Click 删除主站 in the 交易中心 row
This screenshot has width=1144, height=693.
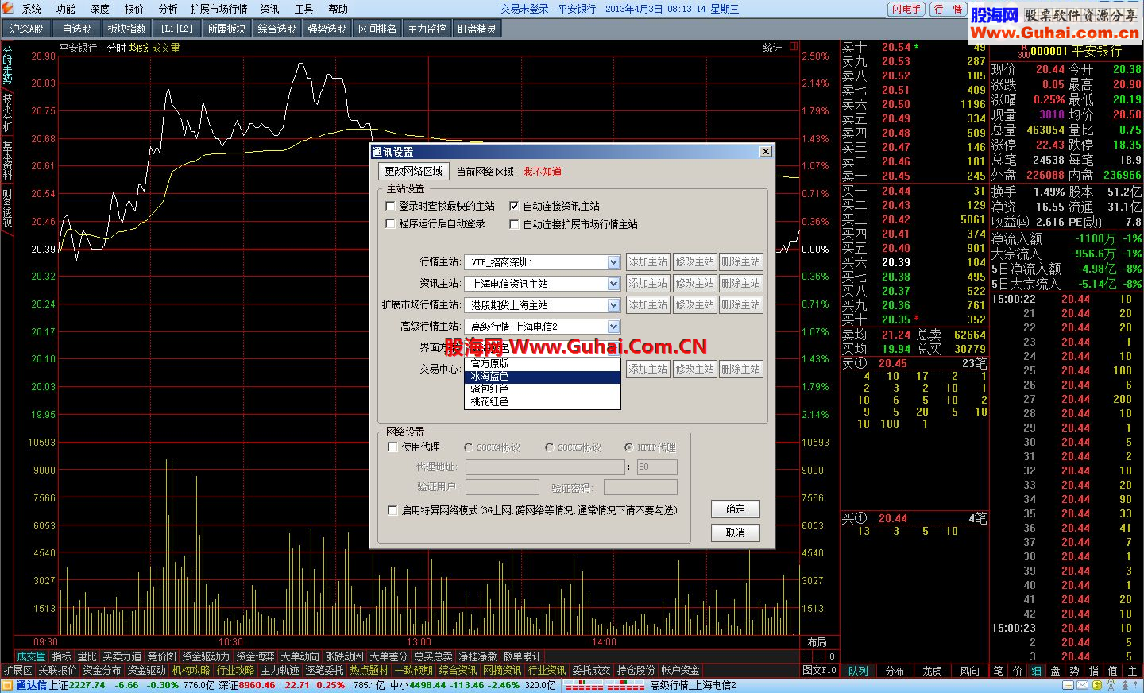(x=741, y=370)
